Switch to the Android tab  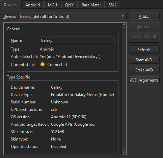(x=32, y=5)
